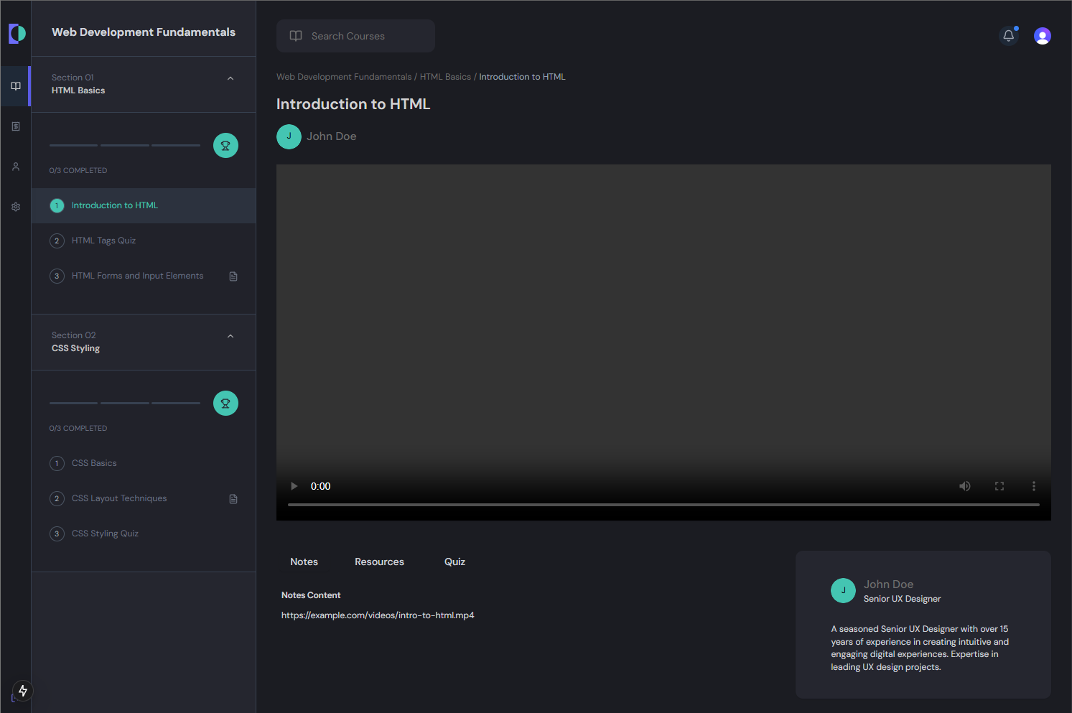Open lesson HTML Tags Quiz

click(144, 241)
